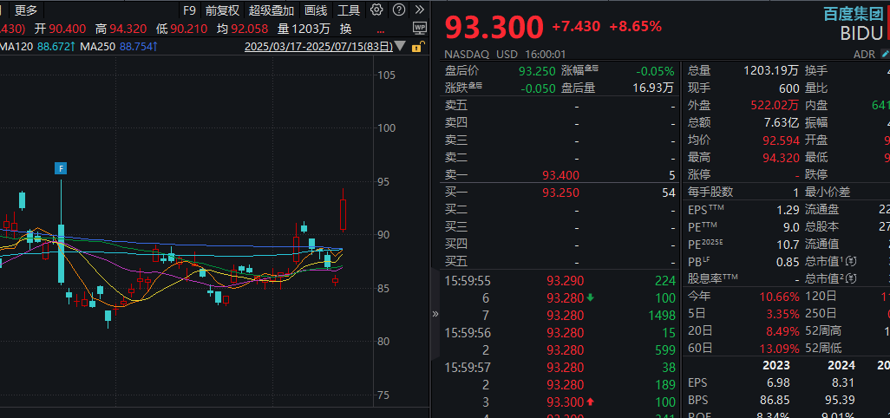The width and height of the screenshot is (890, 418).
Task: Click the 5日 return 3.35%
Action: point(782,314)
